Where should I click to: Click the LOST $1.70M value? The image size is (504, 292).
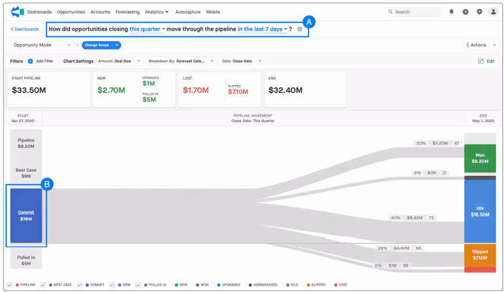tap(196, 90)
